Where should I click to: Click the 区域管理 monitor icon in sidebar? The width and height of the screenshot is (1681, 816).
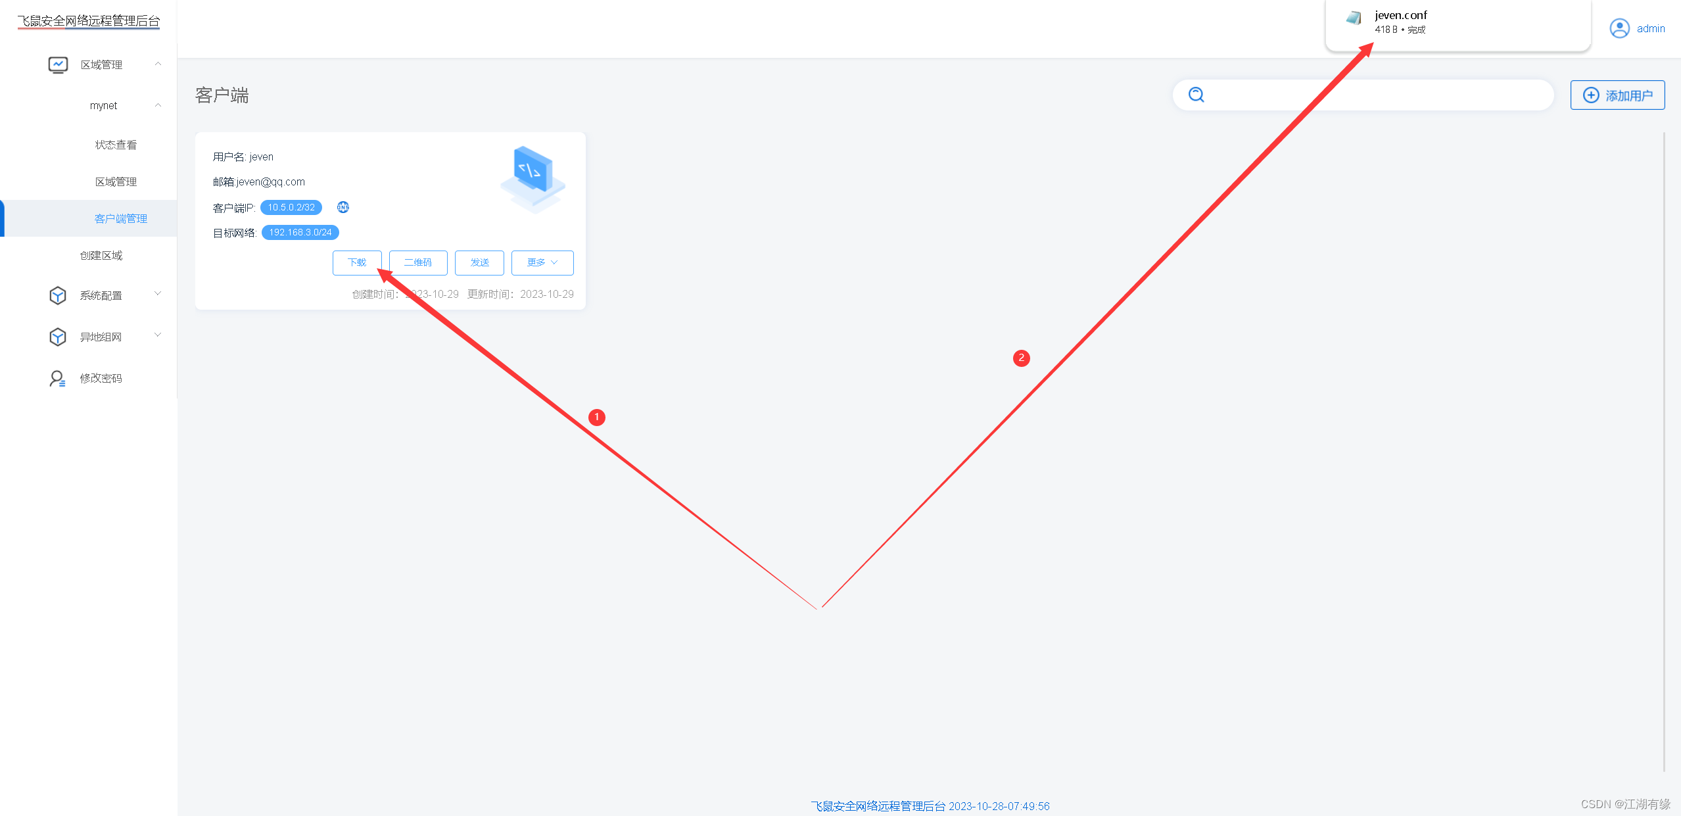coord(58,64)
